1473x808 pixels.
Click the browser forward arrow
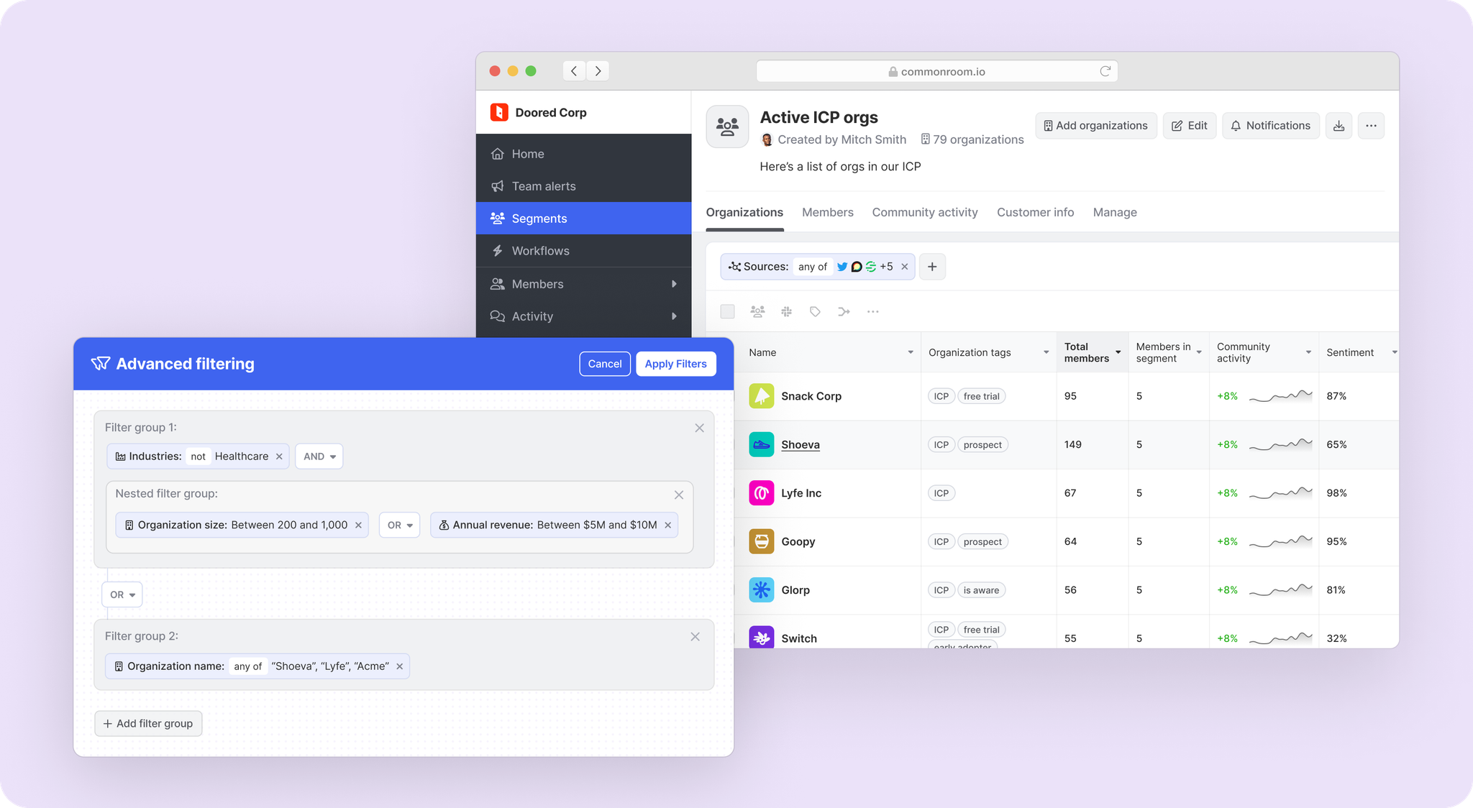[x=598, y=70]
